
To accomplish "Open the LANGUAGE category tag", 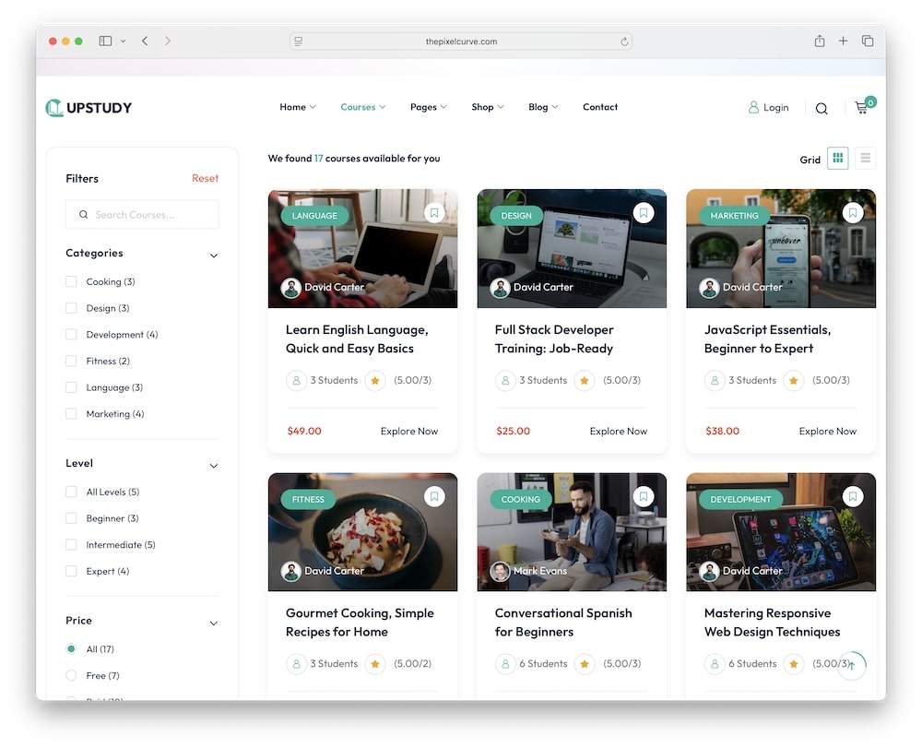I will point(314,216).
